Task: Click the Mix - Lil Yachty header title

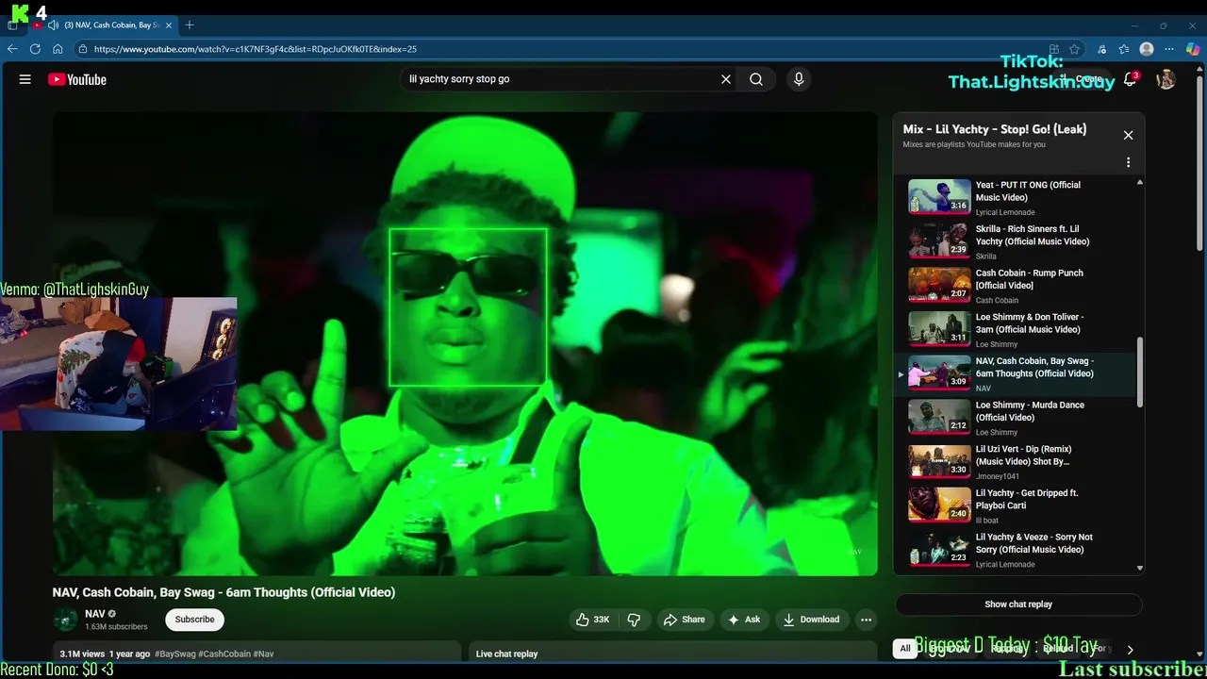Action: coord(995,129)
